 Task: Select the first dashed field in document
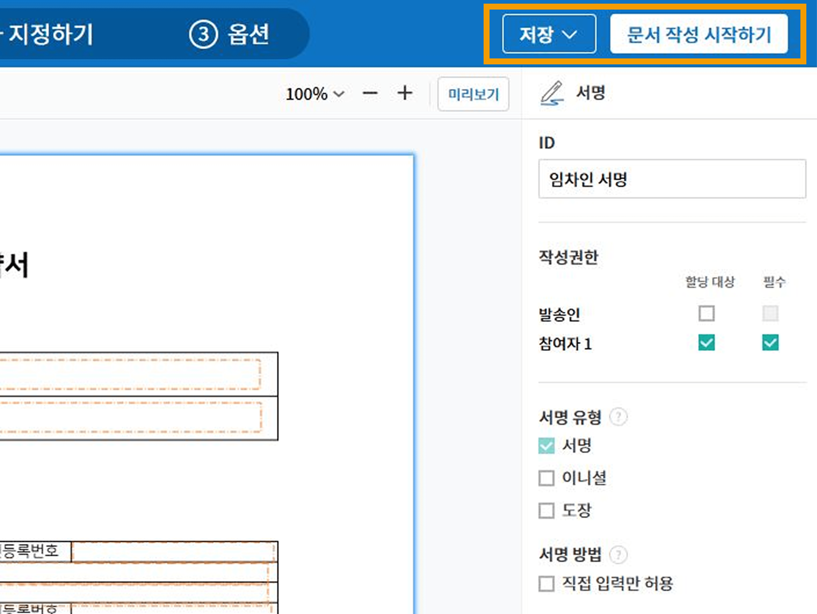click(130, 374)
